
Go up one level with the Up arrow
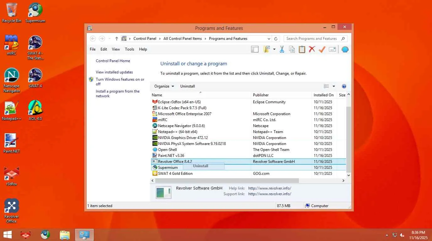(x=116, y=39)
